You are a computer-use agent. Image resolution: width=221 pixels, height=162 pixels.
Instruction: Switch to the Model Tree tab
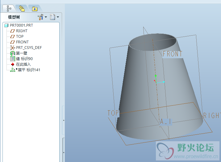[9, 8]
